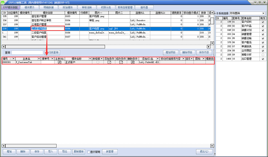Click the 复制模板 button

pyautogui.click(x=79, y=152)
